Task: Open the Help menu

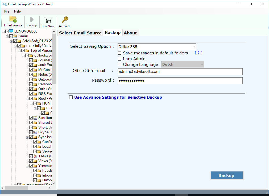Action: pyautogui.click(x=17, y=11)
